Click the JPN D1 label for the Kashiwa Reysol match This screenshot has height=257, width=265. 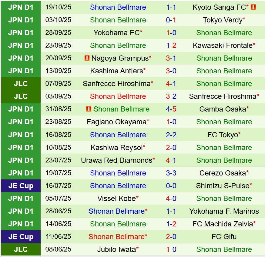pyautogui.click(x=21, y=148)
